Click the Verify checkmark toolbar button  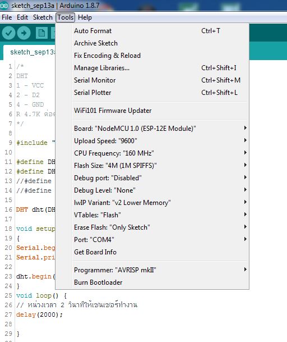[x=8, y=33]
